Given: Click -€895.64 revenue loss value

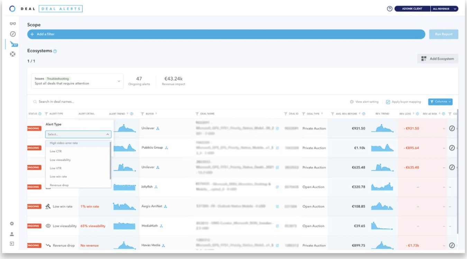Looking at the screenshot, I should (411, 148).
